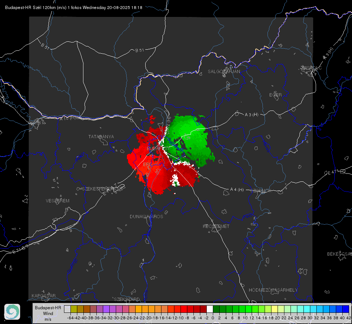Select the MISKOLC city label
This screenshot has height=324, width=352.
click(x=312, y=68)
